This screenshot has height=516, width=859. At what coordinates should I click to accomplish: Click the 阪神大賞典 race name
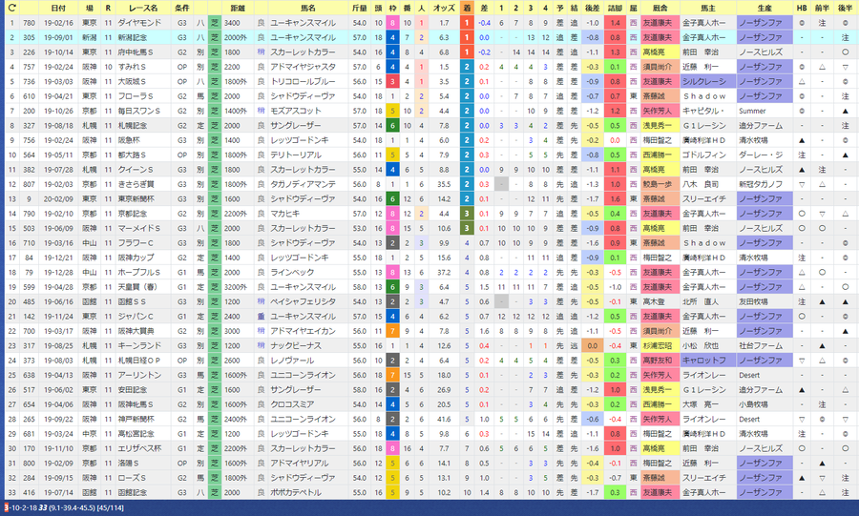136,331
